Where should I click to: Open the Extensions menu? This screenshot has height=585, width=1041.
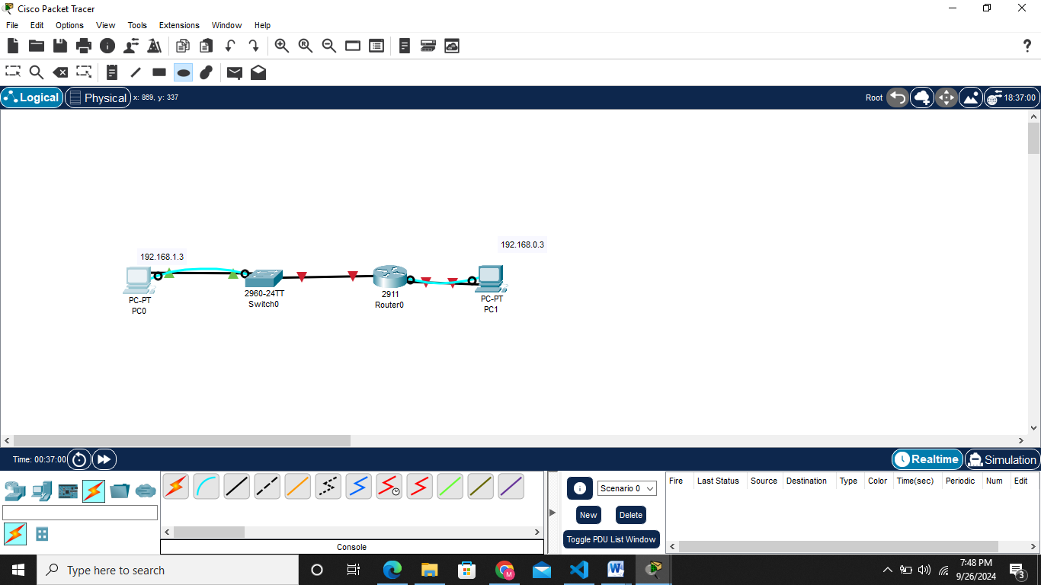179,25
